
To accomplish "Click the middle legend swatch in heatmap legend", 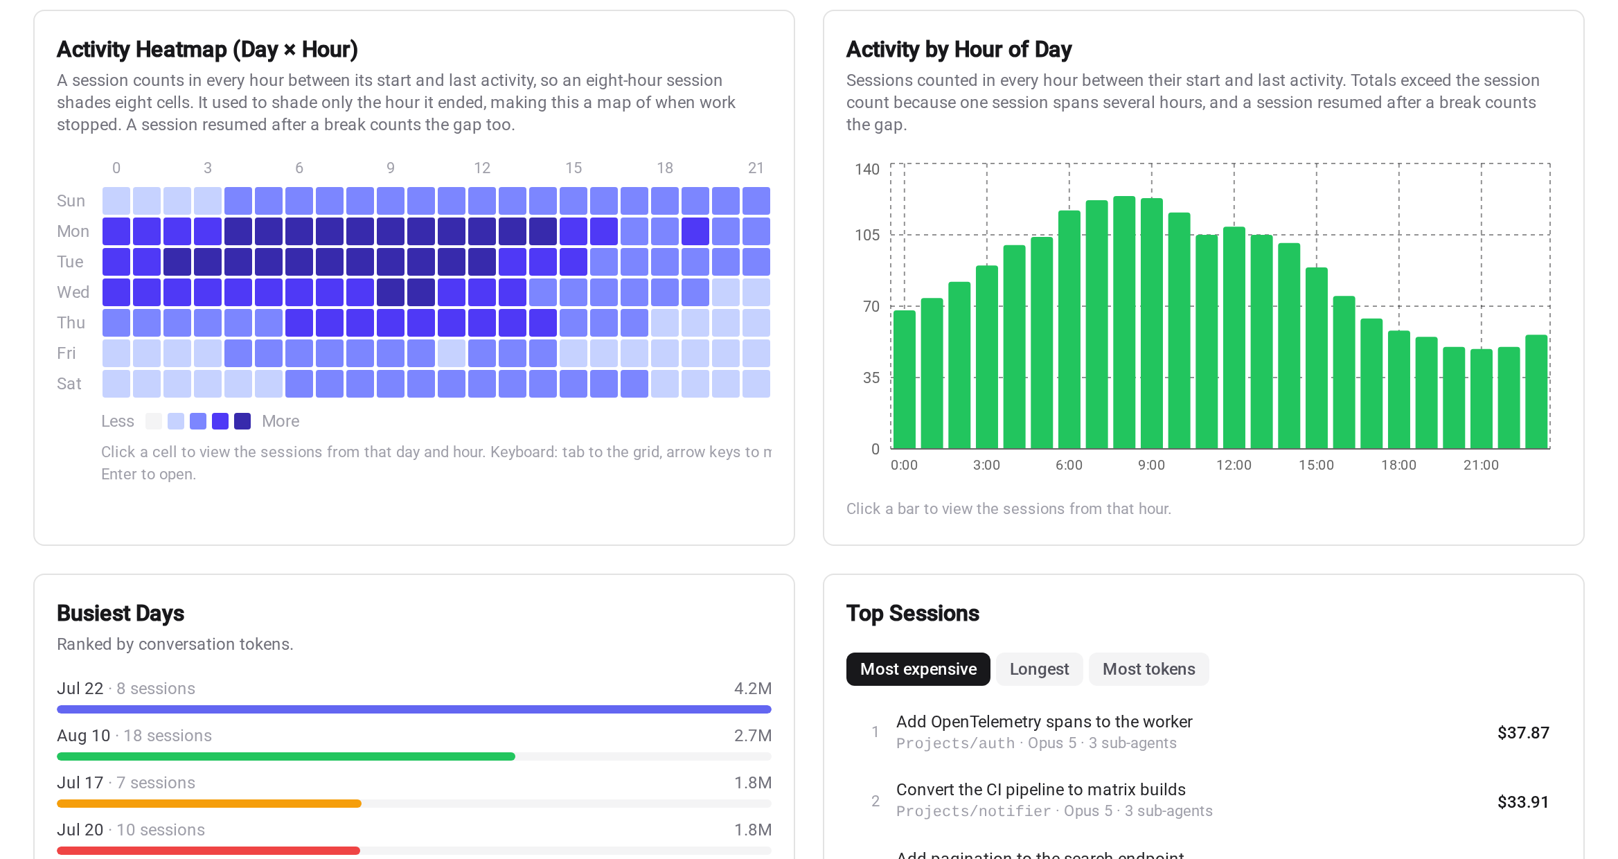I will (198, 421).
